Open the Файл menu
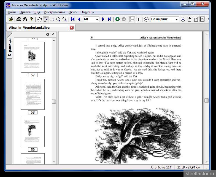 click(x=12, y=12)
